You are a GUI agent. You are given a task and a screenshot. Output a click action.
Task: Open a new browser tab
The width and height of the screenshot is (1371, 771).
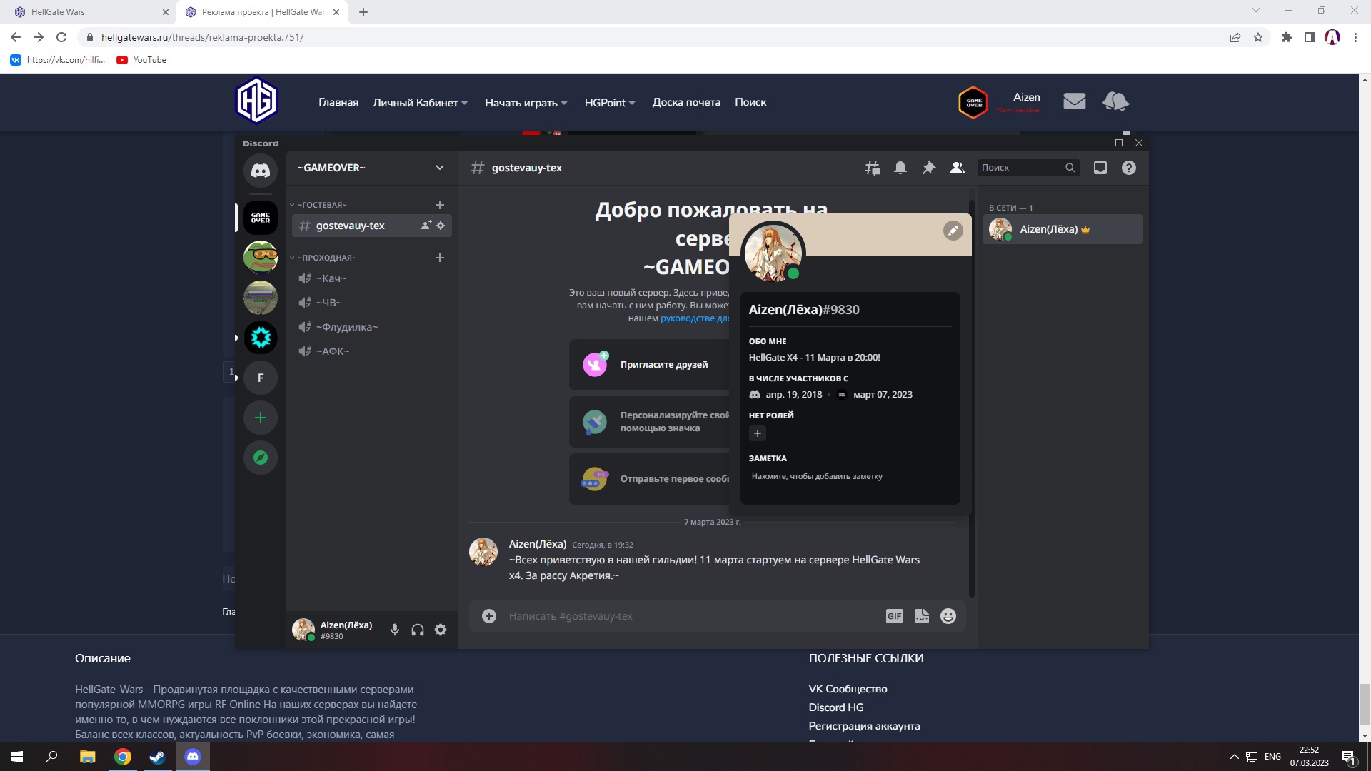click(x=363, y=12)
